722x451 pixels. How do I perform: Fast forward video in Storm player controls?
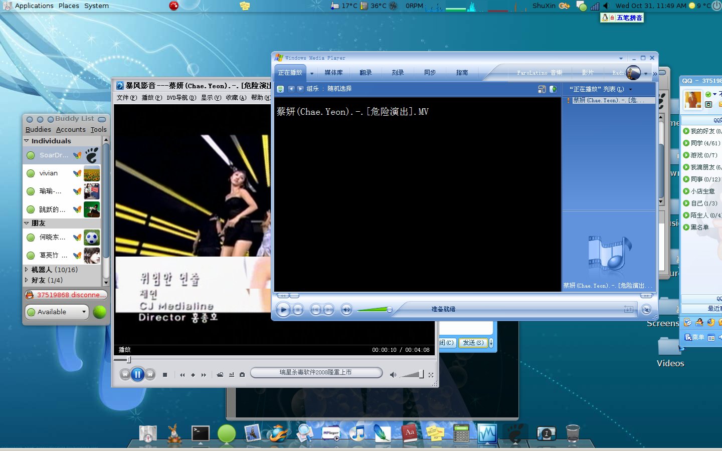204,375
